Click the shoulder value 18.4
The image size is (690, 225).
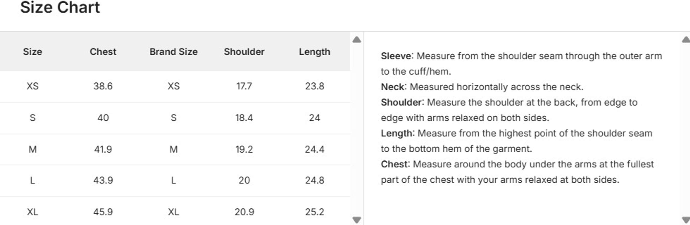[244, 118]
